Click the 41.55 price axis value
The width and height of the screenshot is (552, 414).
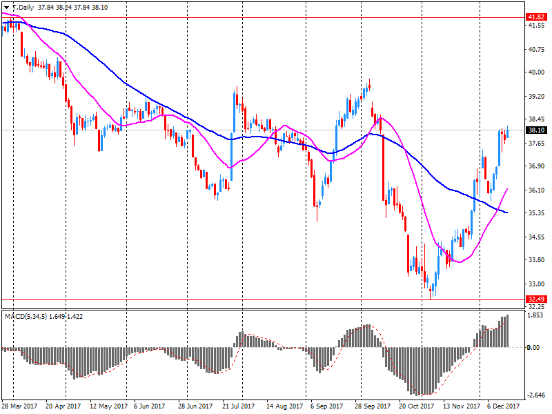pos(536,26)
